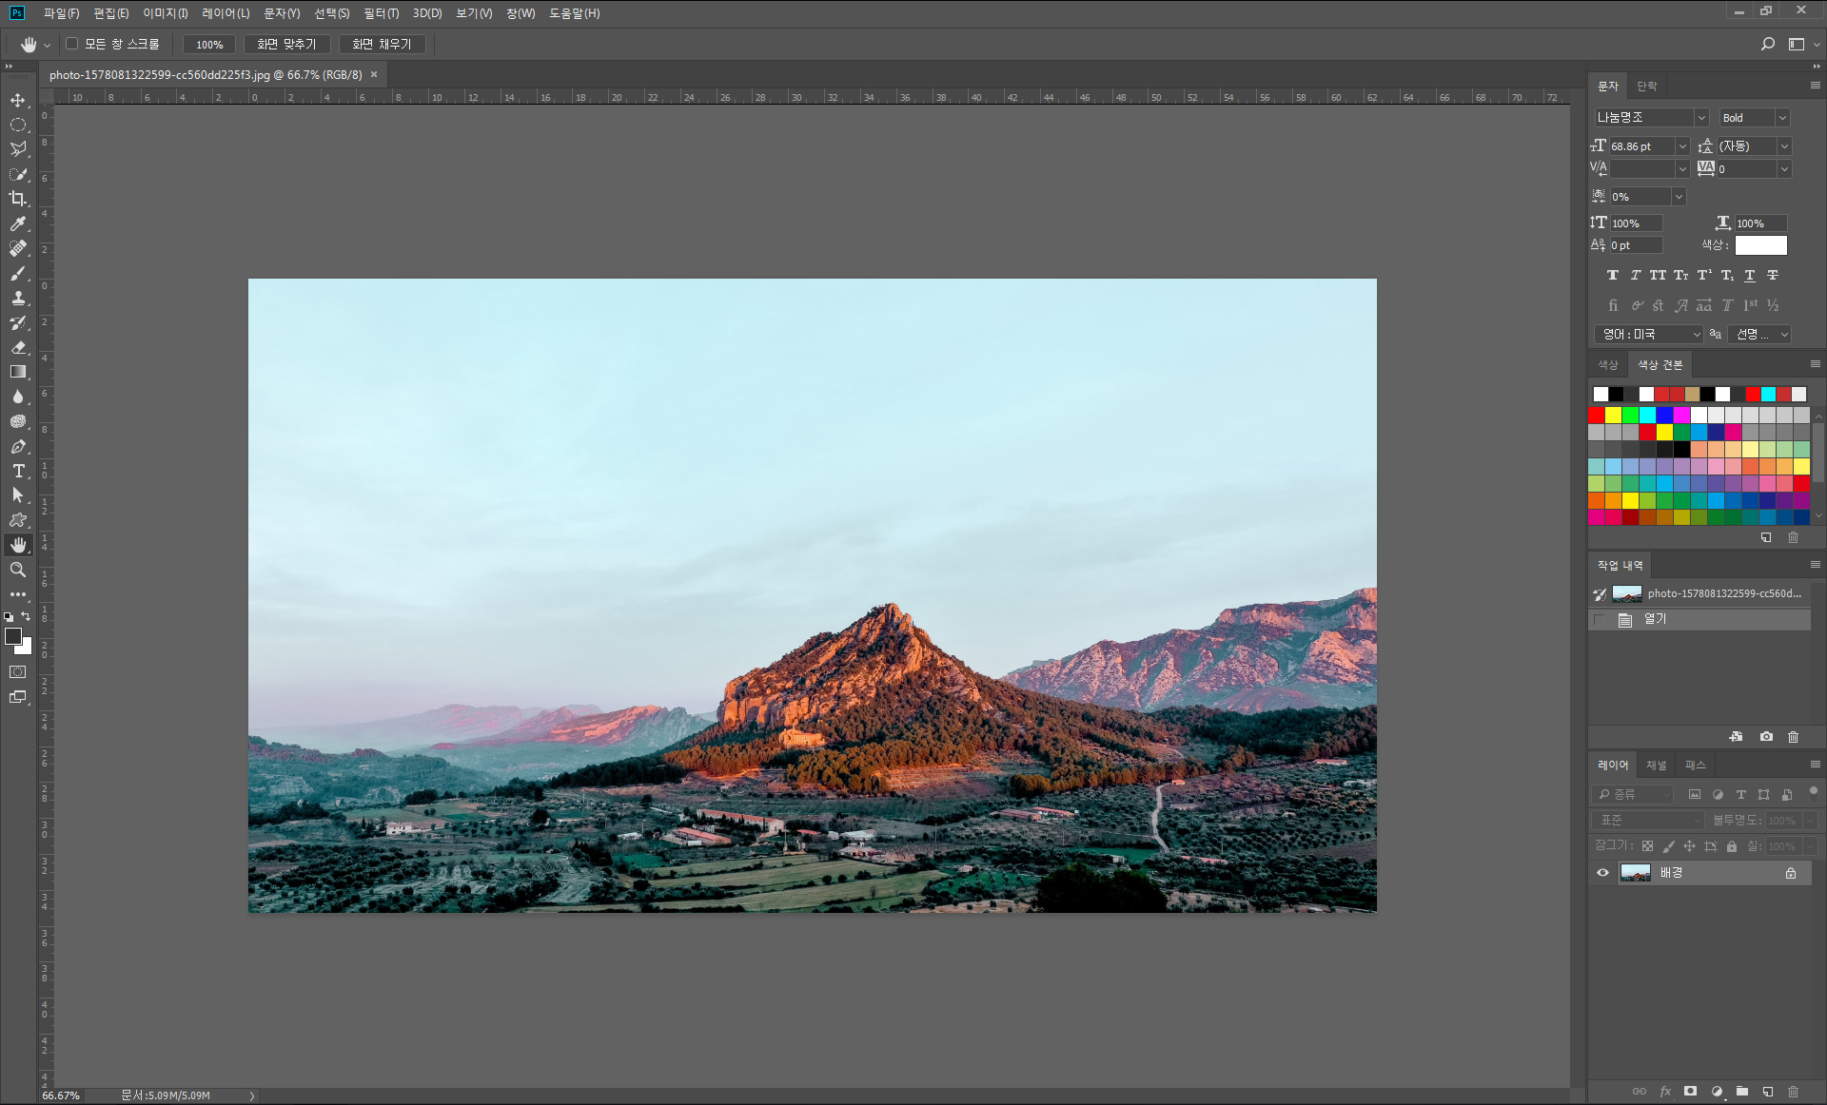
Task: Open the 나눔명조 font family dropdown
Action: click(x=1700, y=118)
